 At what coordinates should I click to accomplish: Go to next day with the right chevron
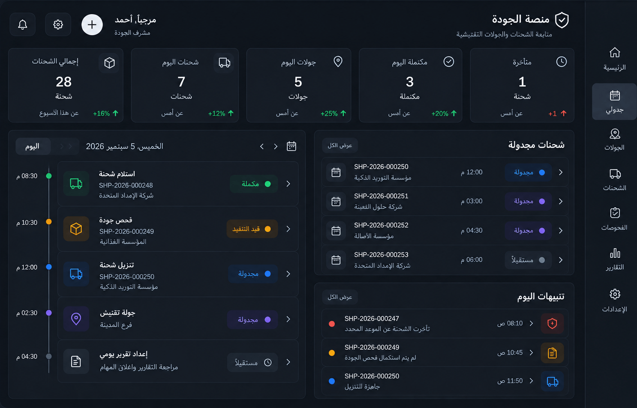tap(276, 146)
